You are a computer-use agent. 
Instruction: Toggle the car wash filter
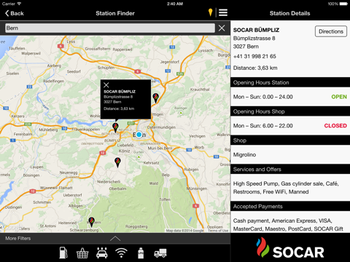(x=102, y=253)
